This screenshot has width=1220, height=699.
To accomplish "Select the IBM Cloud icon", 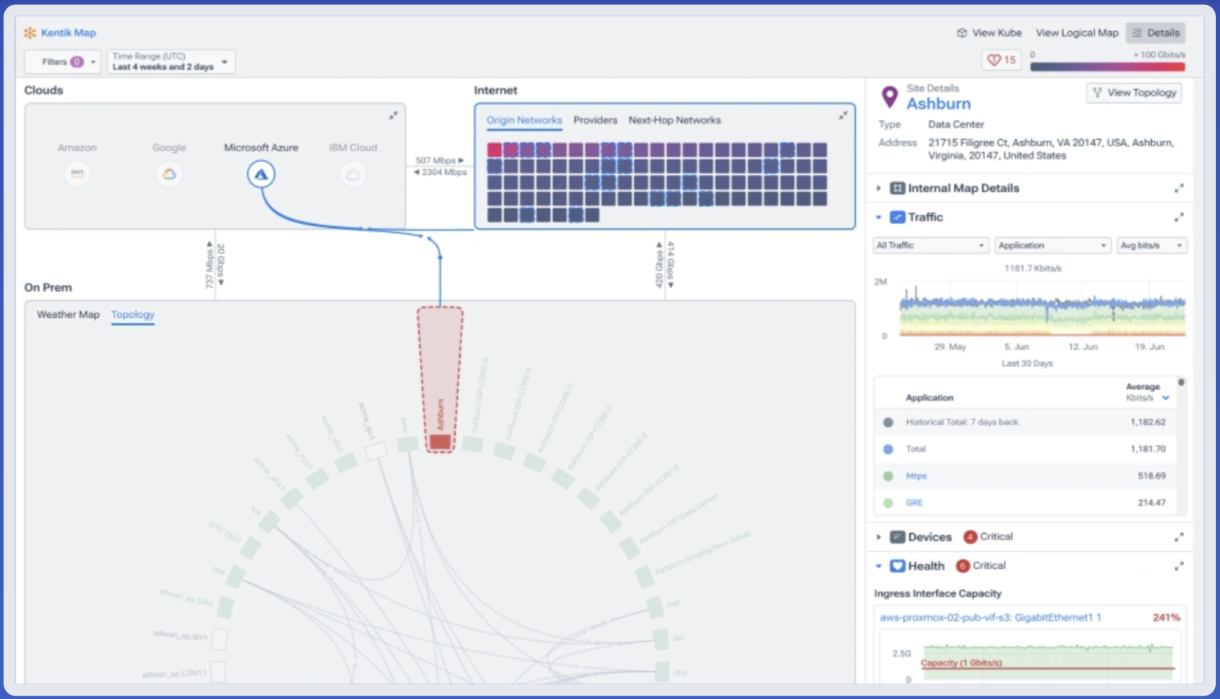I will tap(353, 174).
